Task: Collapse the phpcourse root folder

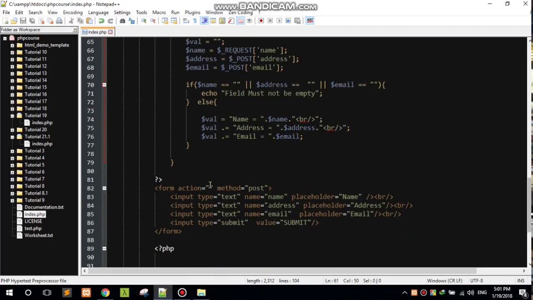Action: coord(5,38)
